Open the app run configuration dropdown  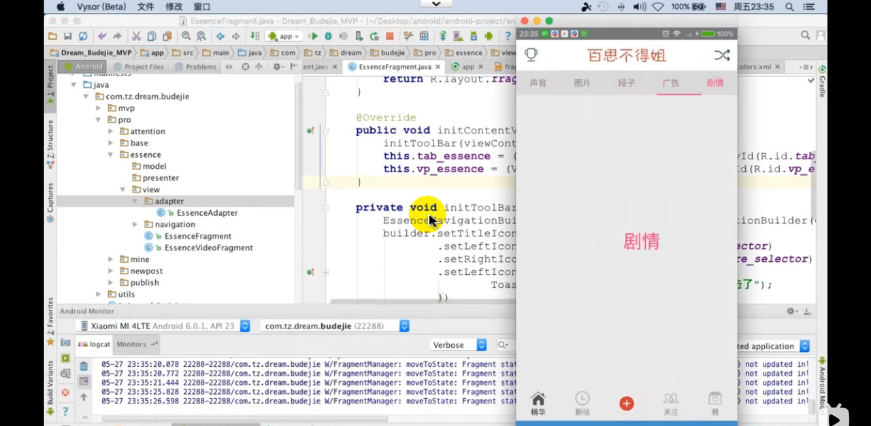284,36
